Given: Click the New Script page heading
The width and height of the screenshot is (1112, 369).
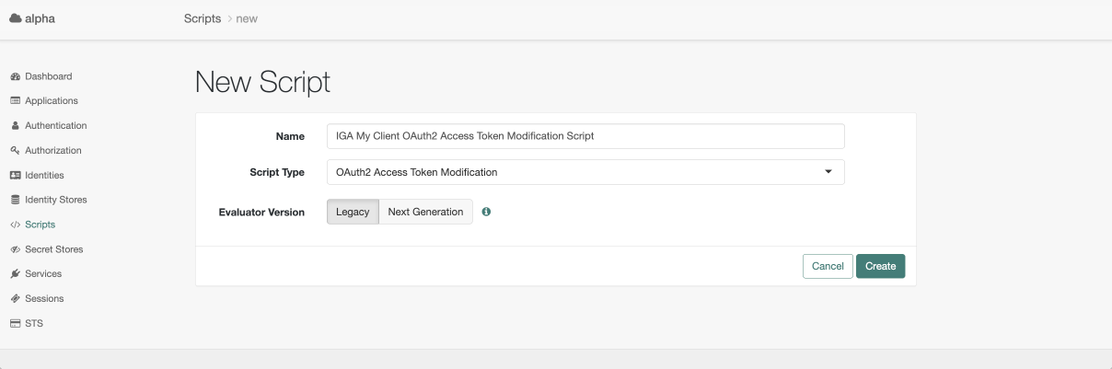Looking at the screenshot, I should tap(263, 82).
